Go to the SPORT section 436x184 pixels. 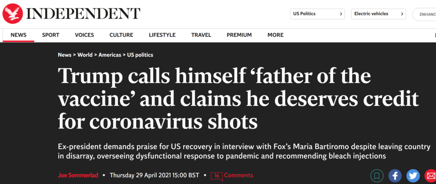[51, 35]
